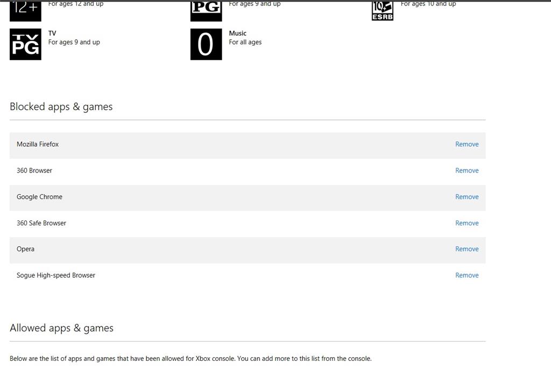
Task: Select the Google Chrome app name
Action: (x=39, y=197)
